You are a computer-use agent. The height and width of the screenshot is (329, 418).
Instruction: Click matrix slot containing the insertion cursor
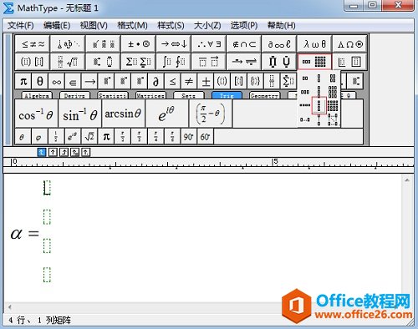coord(47,188)
